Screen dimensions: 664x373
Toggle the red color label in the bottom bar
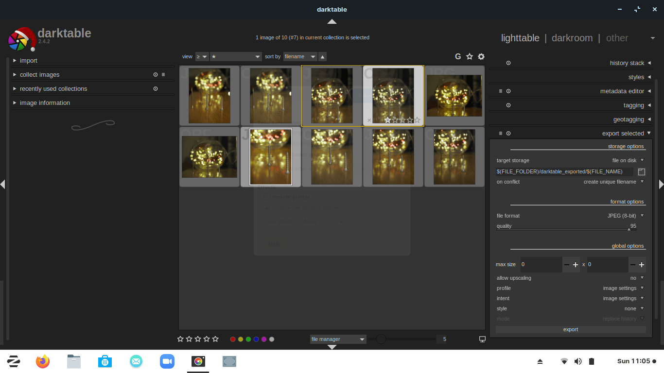tap(232, 339)
